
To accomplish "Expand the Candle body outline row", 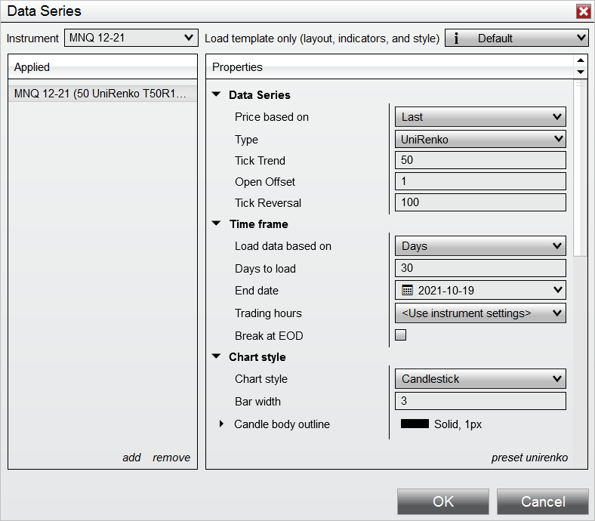I will [x=221, y=424].
